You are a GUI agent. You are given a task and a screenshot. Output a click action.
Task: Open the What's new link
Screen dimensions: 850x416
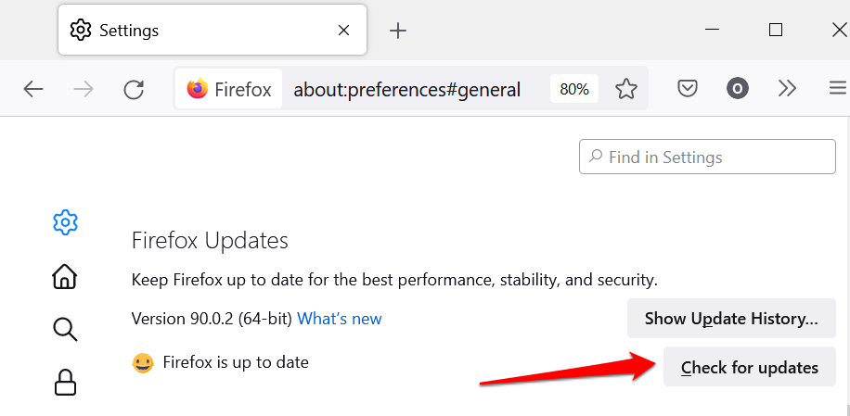[x=340, y=319]
